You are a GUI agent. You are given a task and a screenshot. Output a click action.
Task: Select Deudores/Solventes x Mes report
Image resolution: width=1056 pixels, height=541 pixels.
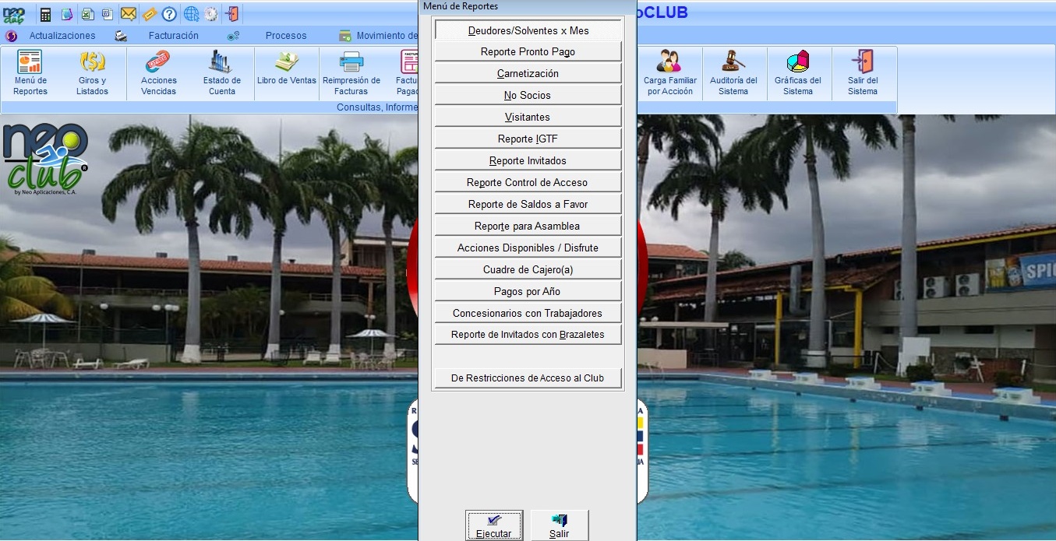pos(528,30)
